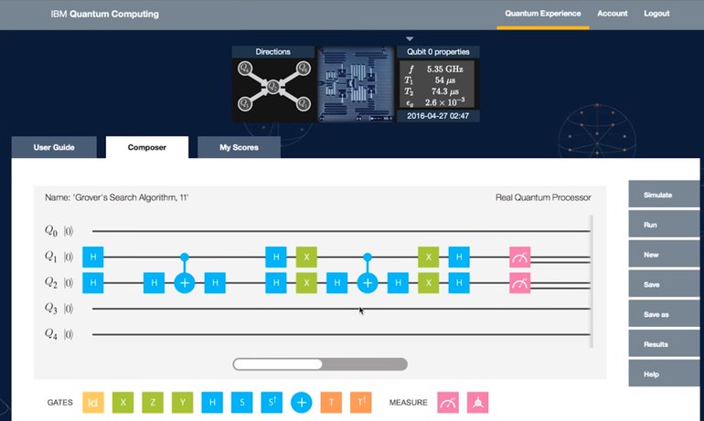Open the Account page

613,14
